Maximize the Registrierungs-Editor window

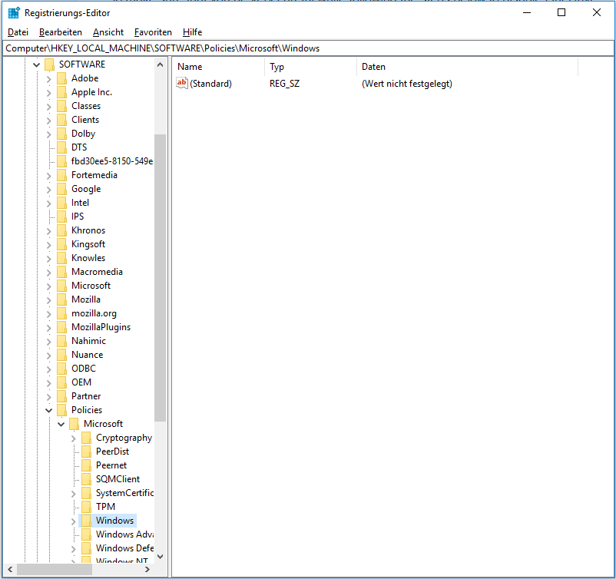pyautogui.click(x=561, y=12)
